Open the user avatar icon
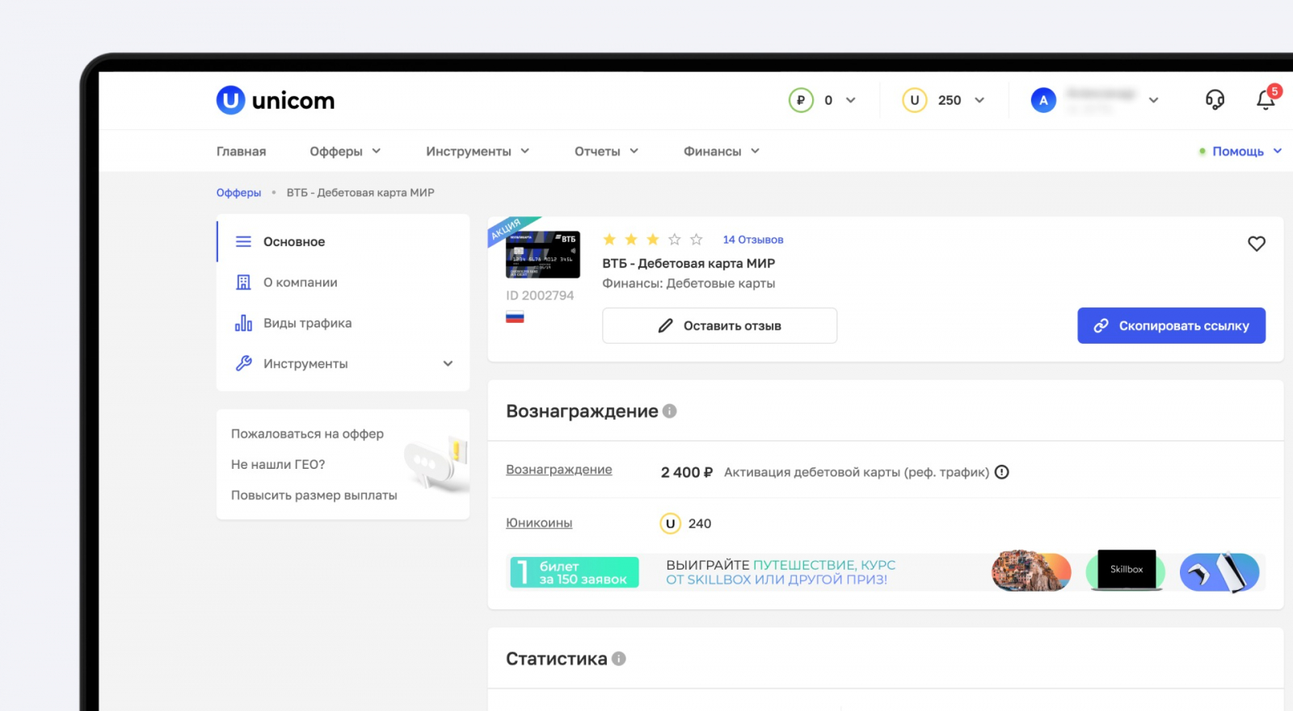 click(x=1043, y=100)
